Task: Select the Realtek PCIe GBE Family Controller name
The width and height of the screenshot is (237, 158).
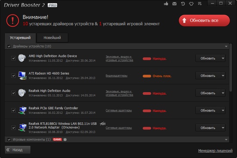Action: pos(53,108)
